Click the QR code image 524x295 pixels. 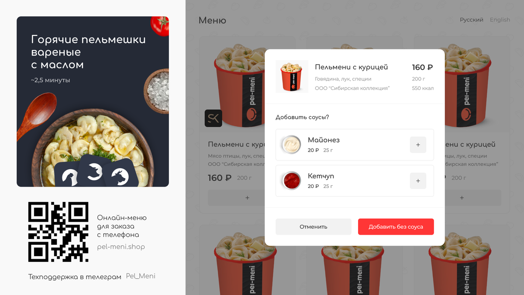click(x=59, y=232)
